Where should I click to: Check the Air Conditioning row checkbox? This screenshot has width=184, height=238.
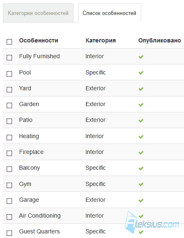pyautogui.click(x=9, y=217)
